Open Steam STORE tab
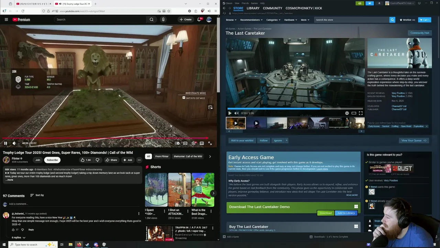440x248 pixels. tap(238, 8)
